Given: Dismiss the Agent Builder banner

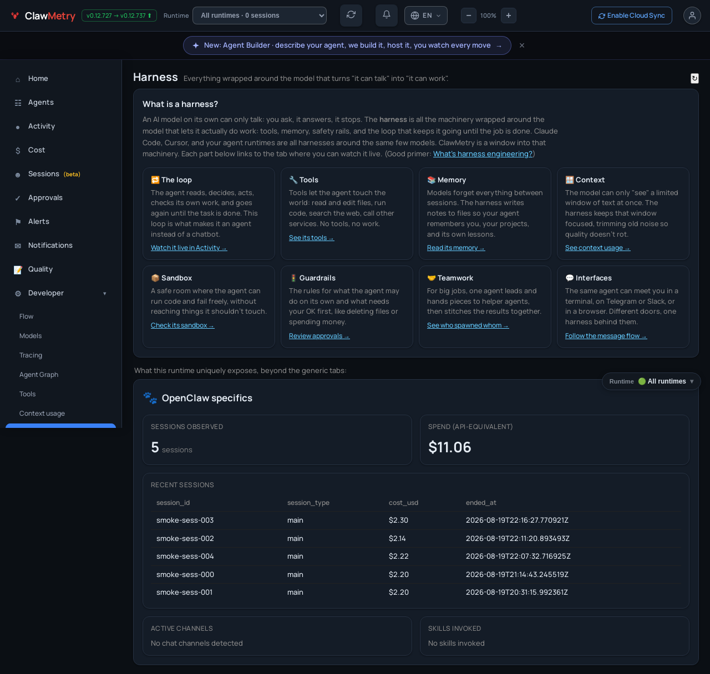Looking at the screenshot, I should pos(522,45).
